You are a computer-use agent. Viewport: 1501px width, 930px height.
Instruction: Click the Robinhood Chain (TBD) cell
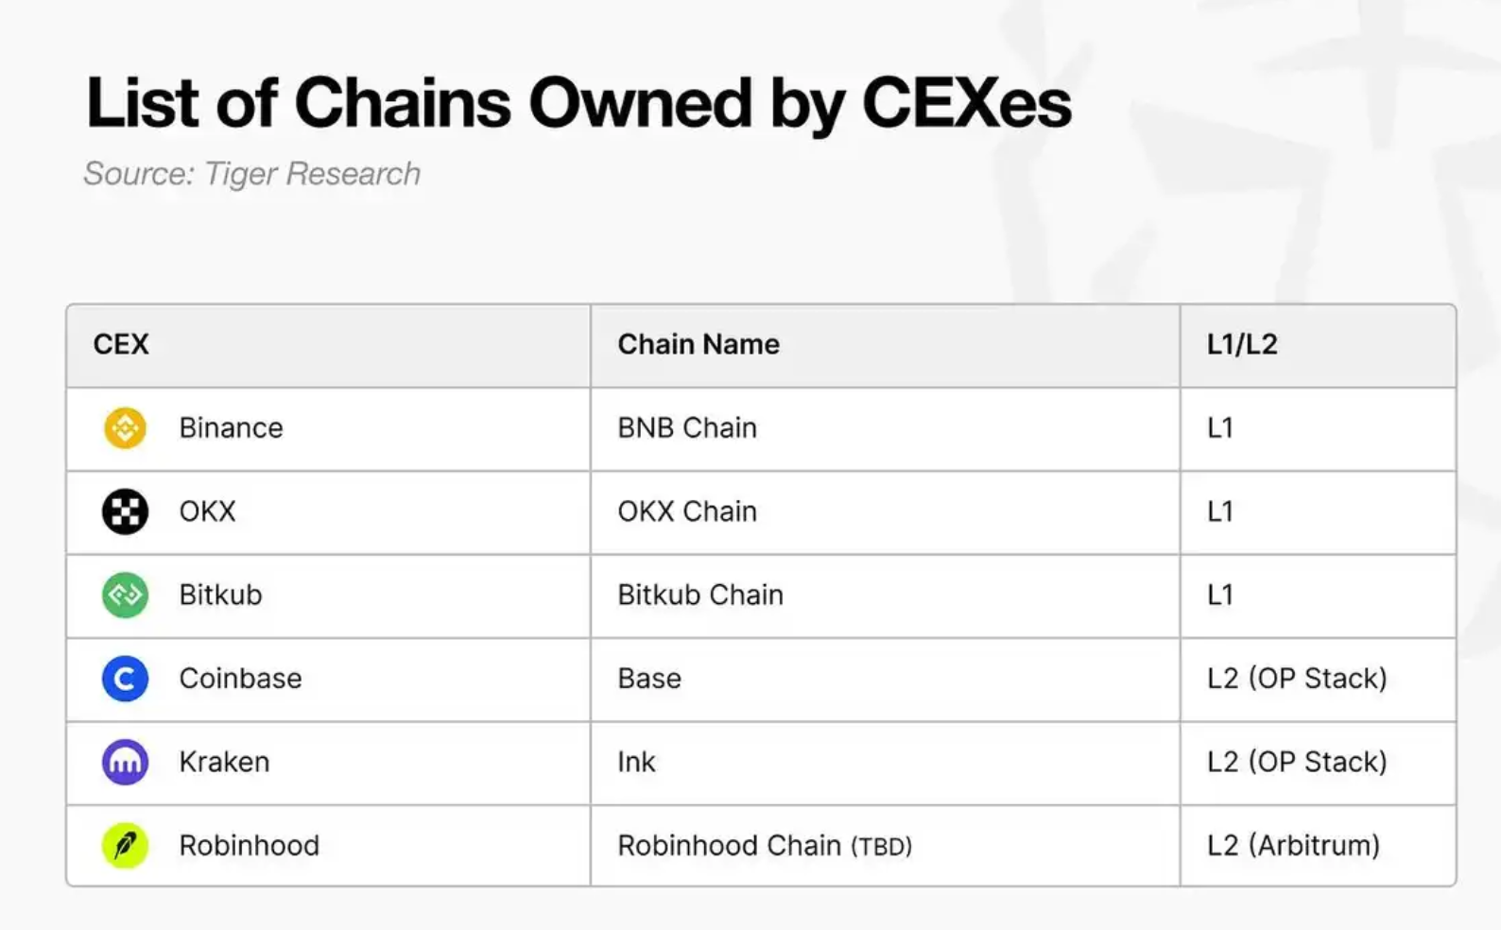click(x=765, y=845)
